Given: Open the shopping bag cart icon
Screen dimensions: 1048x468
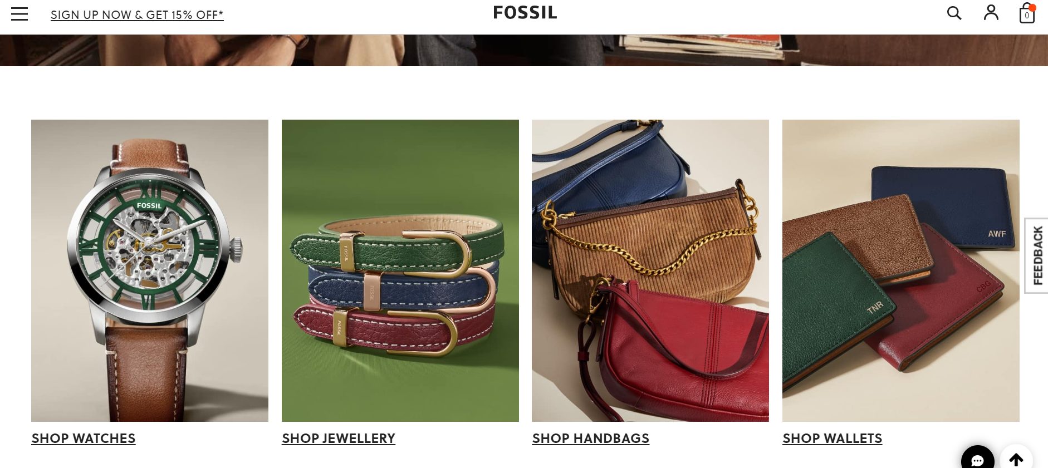Looking at the screenshot, I should click(1027, 13).
